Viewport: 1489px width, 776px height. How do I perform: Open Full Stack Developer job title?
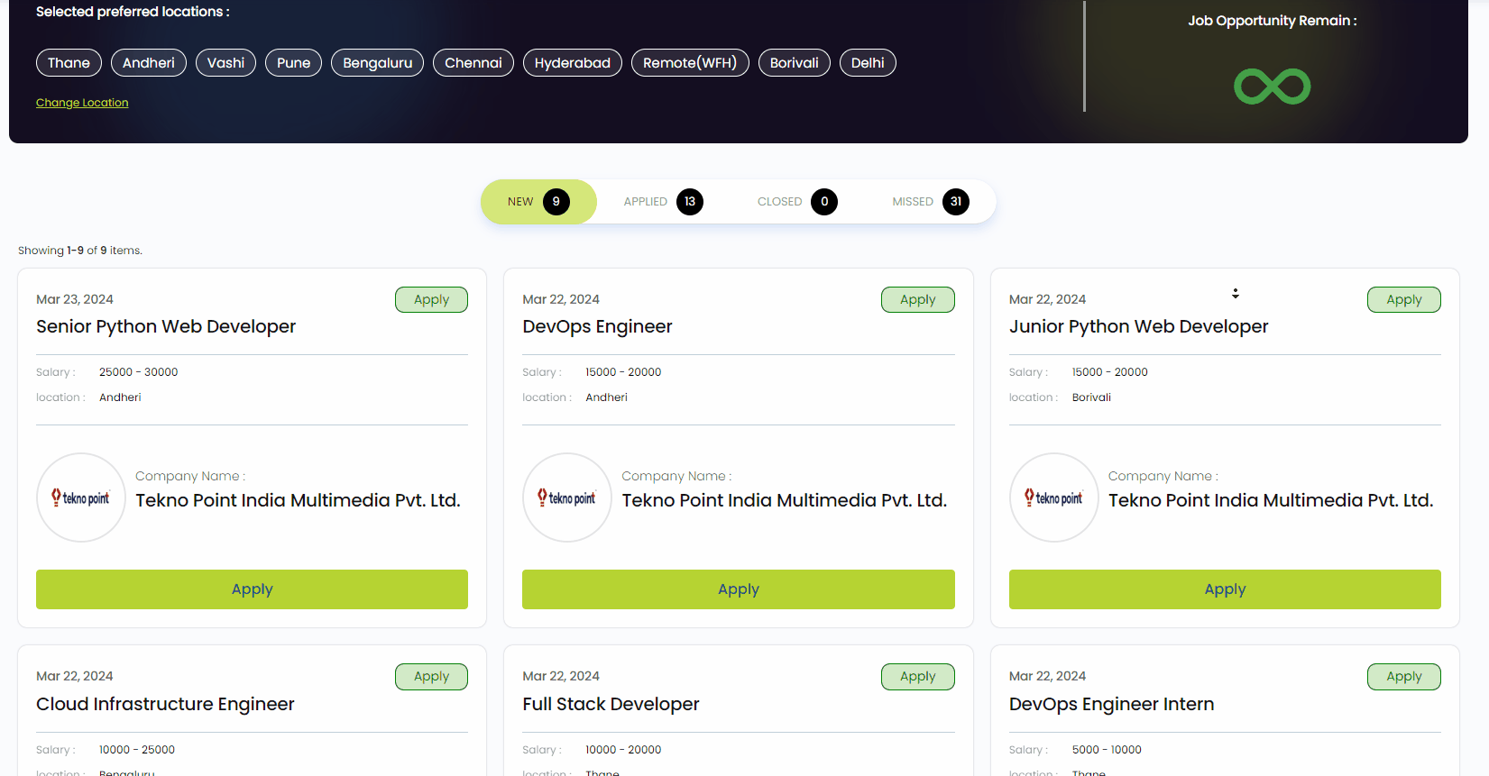click(611, 704)
